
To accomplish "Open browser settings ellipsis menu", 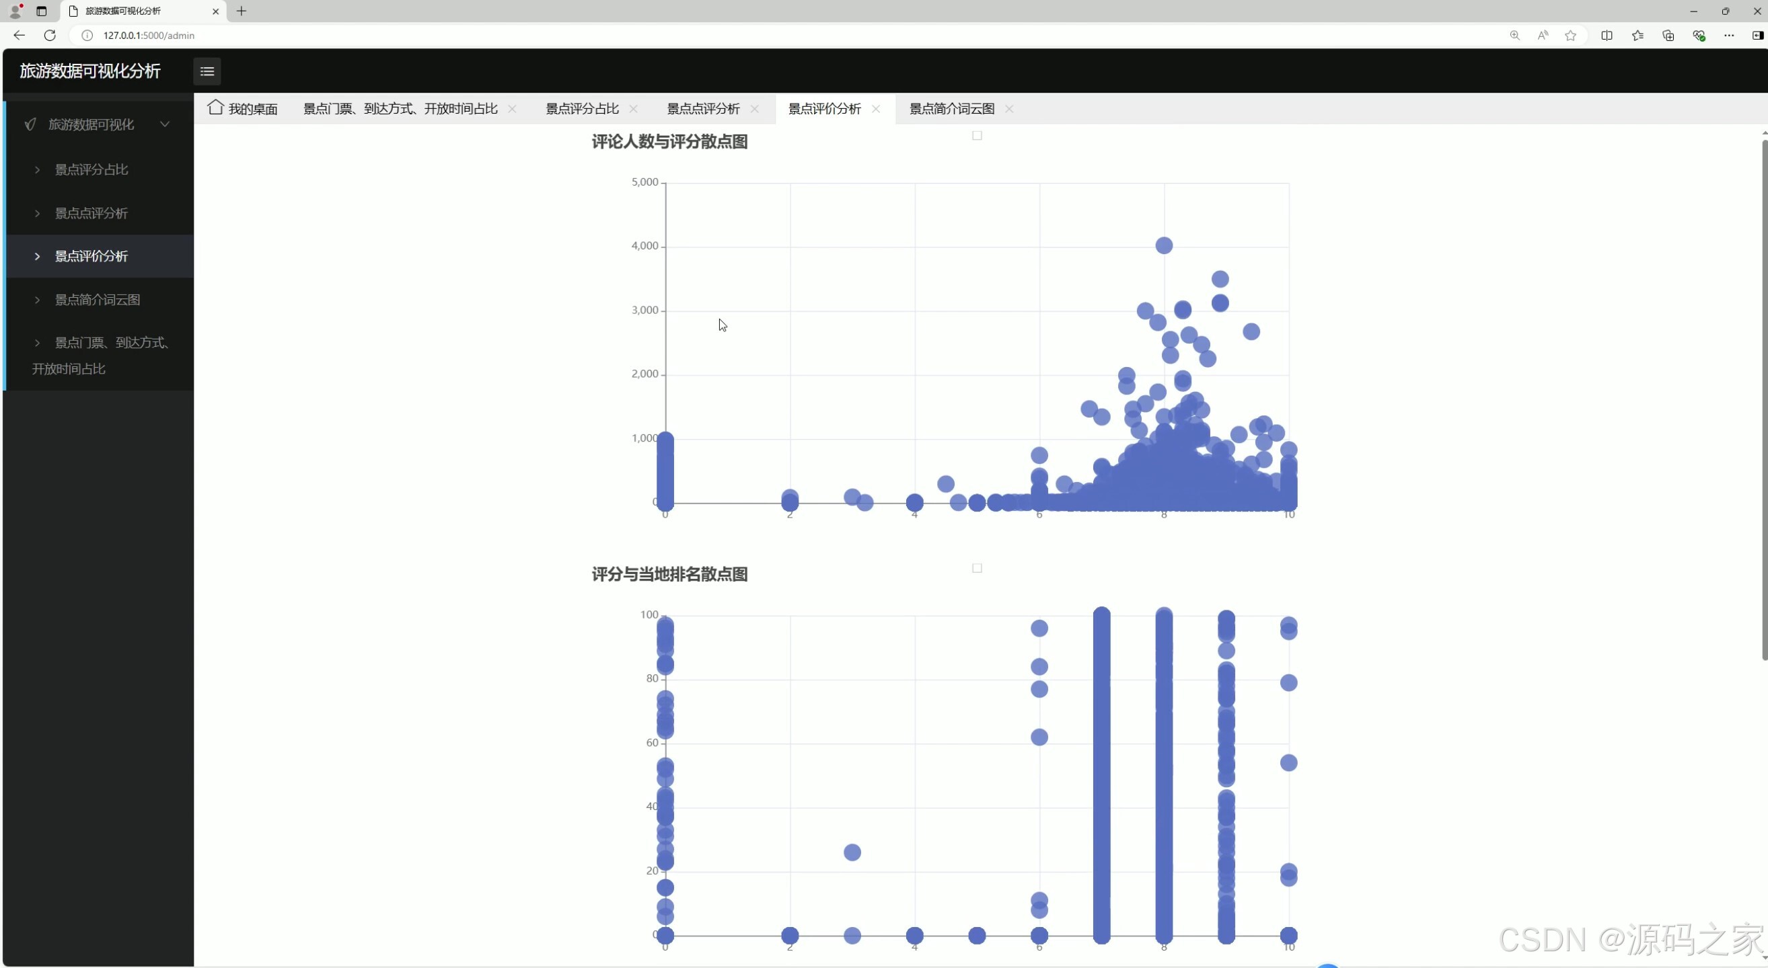I will click(x=1729, y=36).
